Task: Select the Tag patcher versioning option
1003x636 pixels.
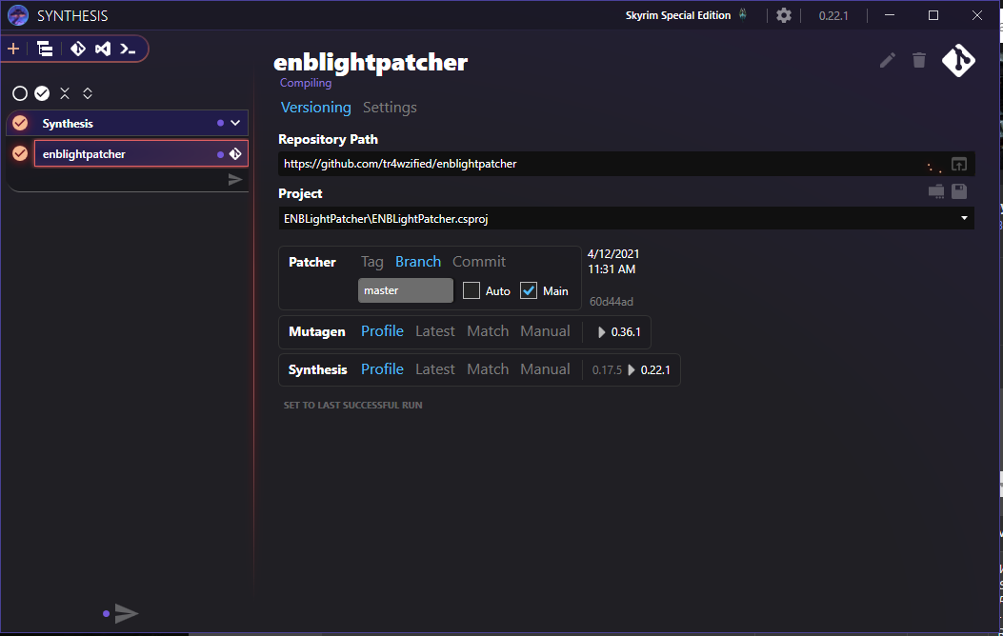Action: pyautogui.click(x=371, y=262)
